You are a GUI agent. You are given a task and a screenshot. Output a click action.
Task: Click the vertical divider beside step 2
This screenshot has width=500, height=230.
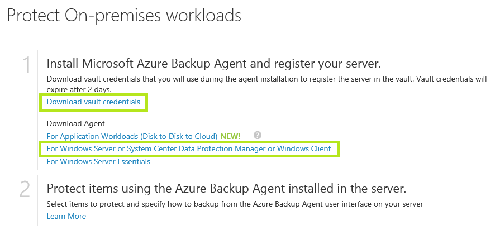[38, 201]
